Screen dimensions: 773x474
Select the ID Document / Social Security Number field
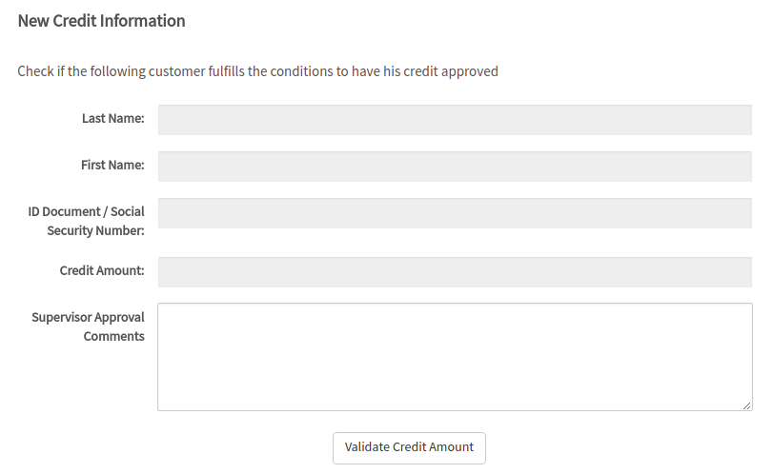coord(455,213)
